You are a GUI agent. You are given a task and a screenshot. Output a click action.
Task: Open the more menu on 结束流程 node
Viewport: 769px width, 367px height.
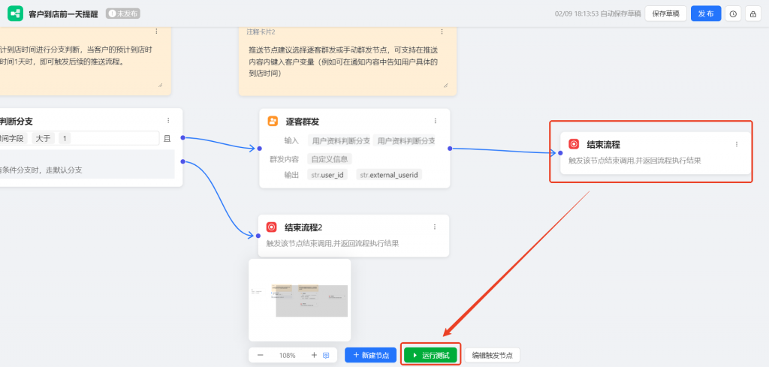[736, 144]
